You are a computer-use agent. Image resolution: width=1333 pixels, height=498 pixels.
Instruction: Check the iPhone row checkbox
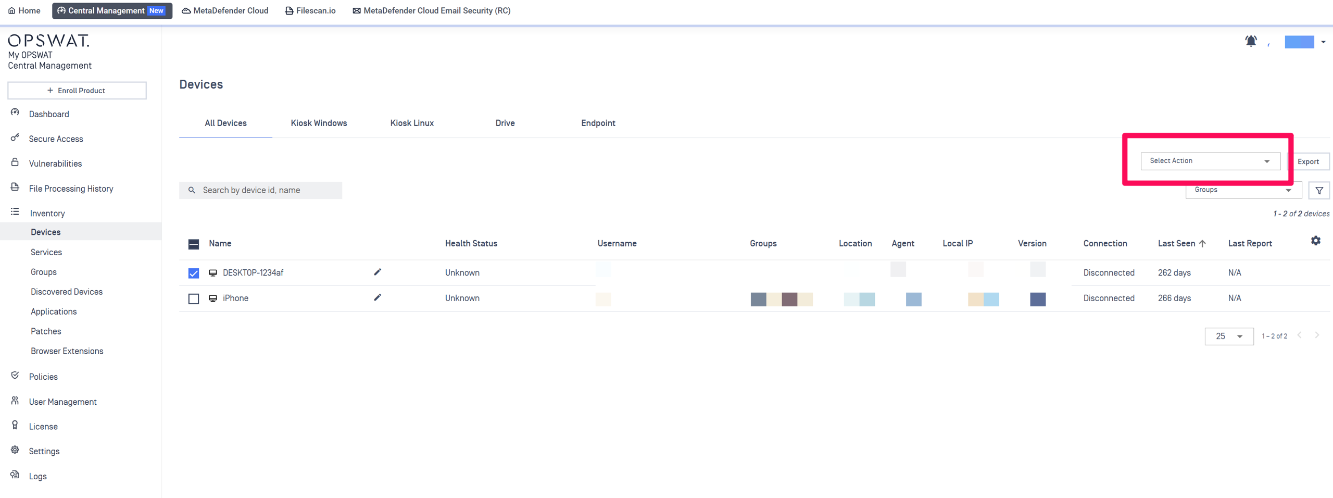pyautogui.click(x=194, y=298)
